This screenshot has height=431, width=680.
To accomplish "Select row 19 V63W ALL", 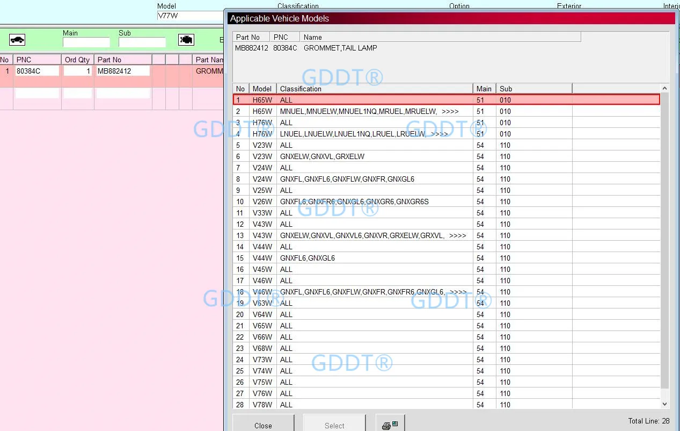I will pos(447,303).
